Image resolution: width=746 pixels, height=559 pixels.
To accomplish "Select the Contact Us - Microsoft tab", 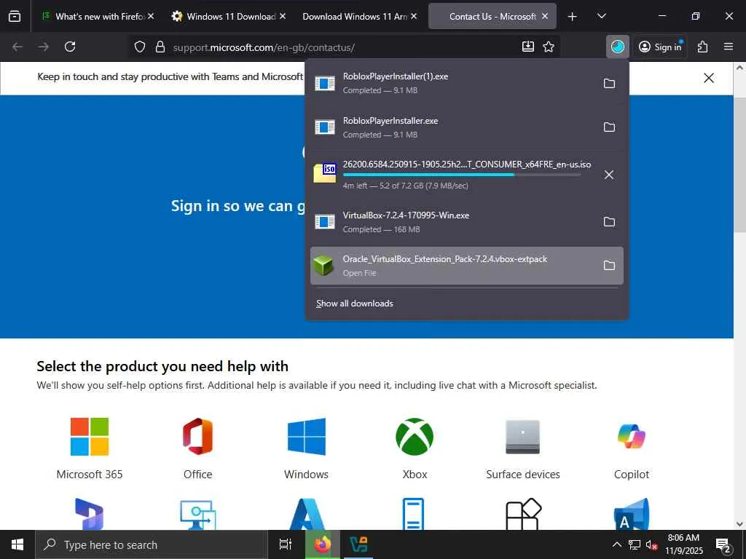I will (x=492, y=16).
